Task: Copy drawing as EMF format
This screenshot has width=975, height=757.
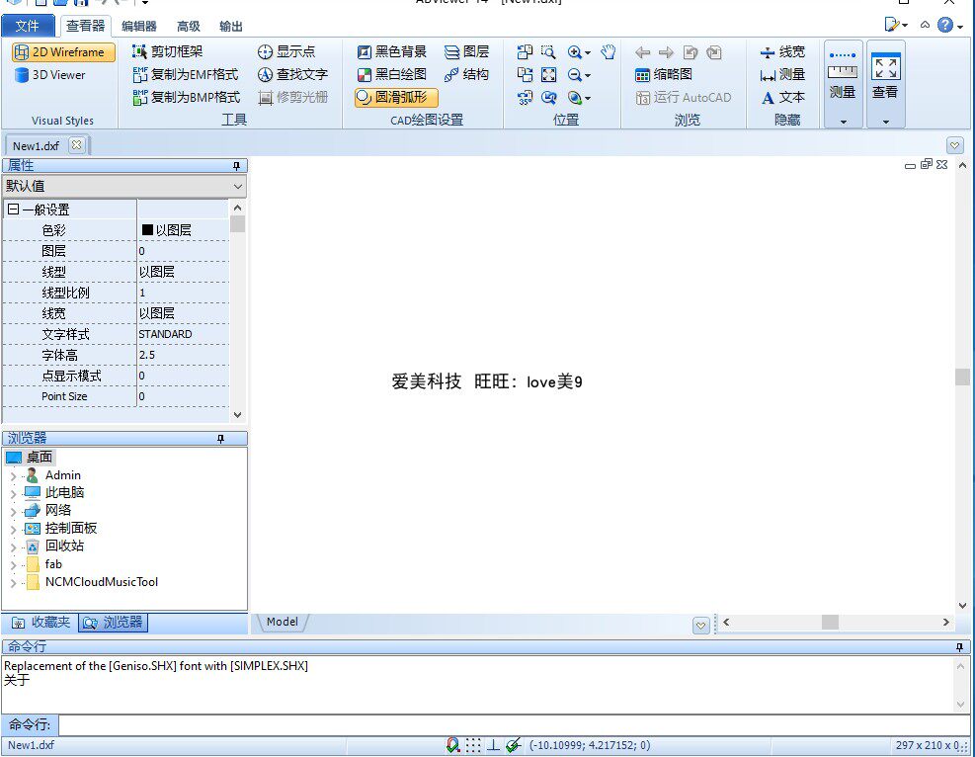Action: coord(186,75)
